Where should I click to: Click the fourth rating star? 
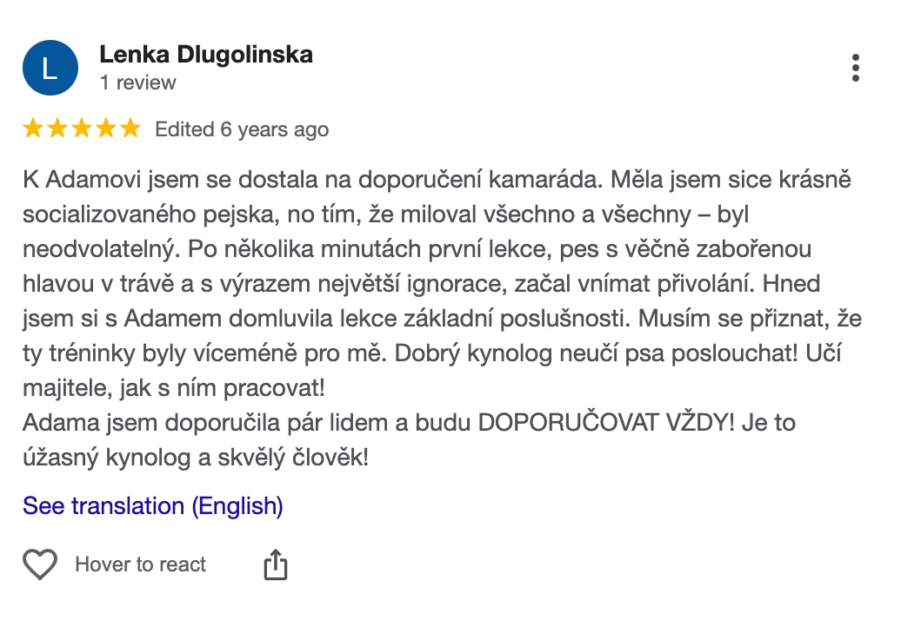pyautogui.click(x=106, y=129)
